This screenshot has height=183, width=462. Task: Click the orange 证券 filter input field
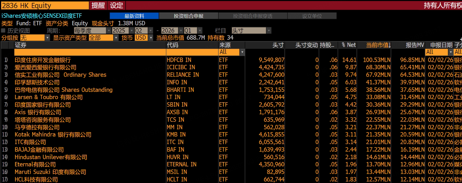click(x=90, y=52)
